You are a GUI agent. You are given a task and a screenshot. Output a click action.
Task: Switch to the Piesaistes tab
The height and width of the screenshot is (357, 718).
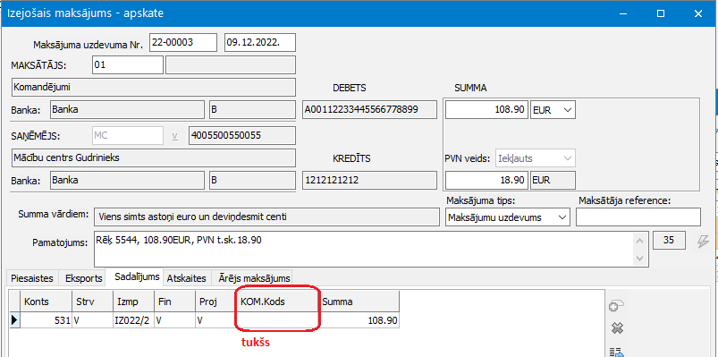tap(32, 278)
